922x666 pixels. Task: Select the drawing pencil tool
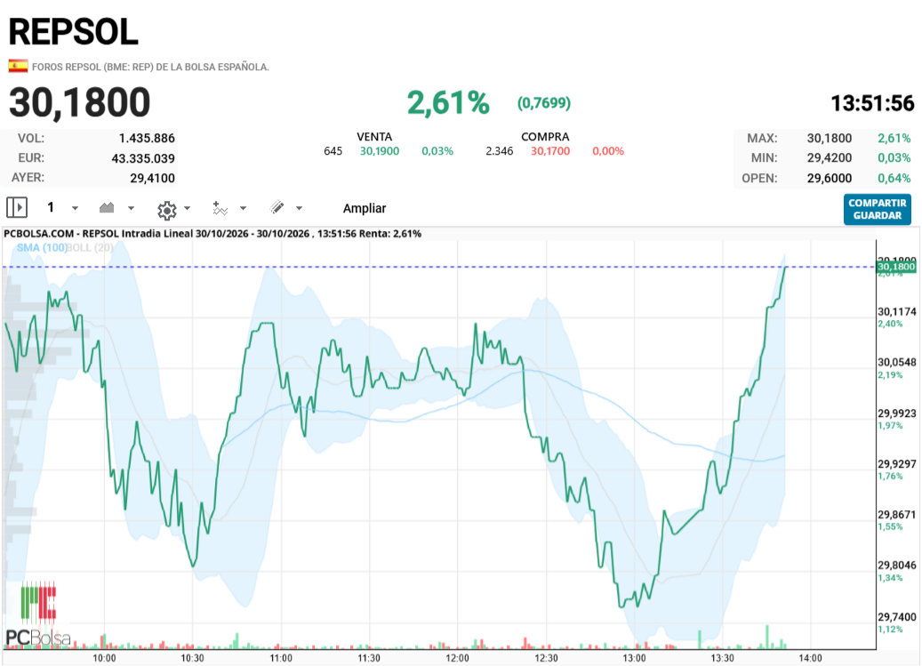277,207
